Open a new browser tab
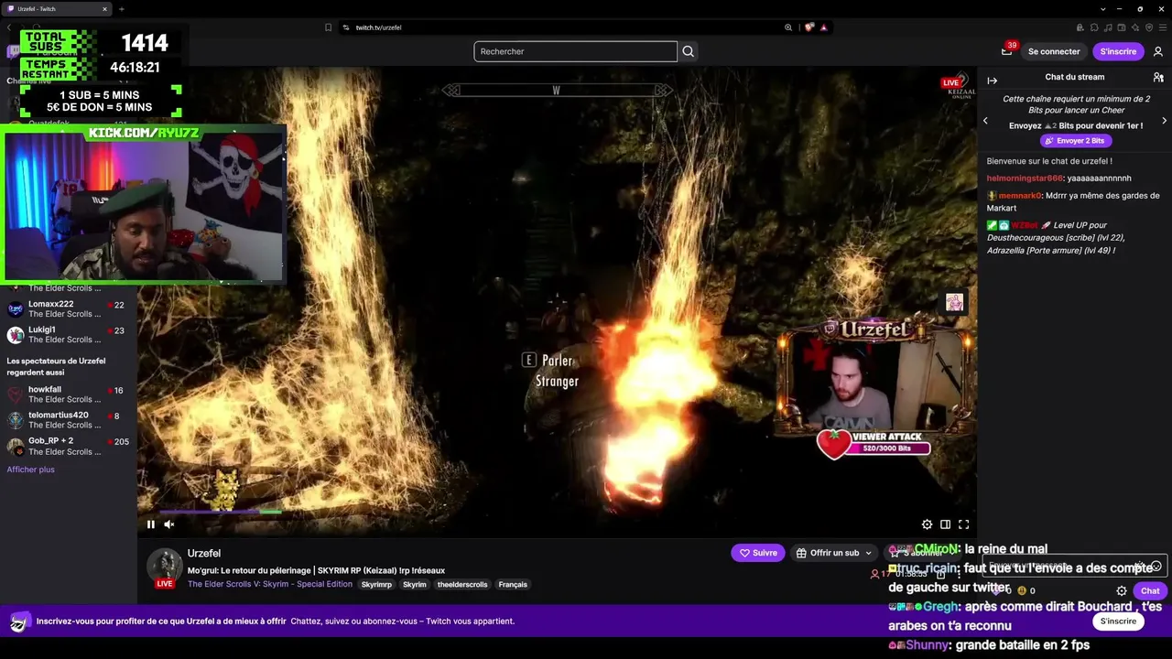This screenshot has width=1172, height=659. pos(121,9)
